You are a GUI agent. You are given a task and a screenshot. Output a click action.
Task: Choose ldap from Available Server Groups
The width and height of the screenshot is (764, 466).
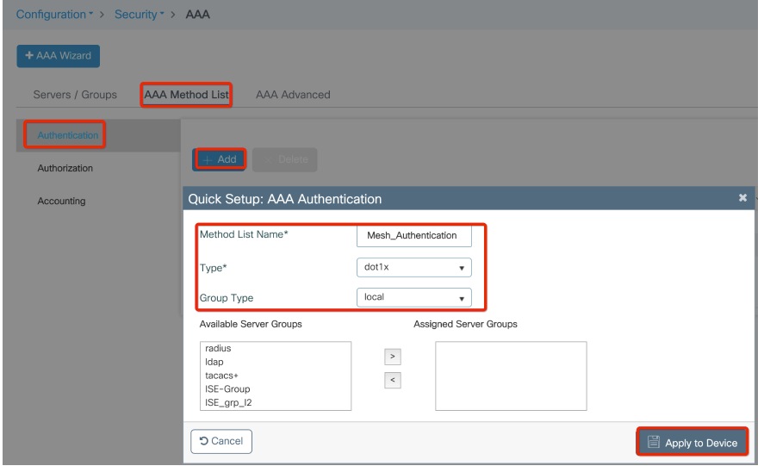[x=214, y=362]
